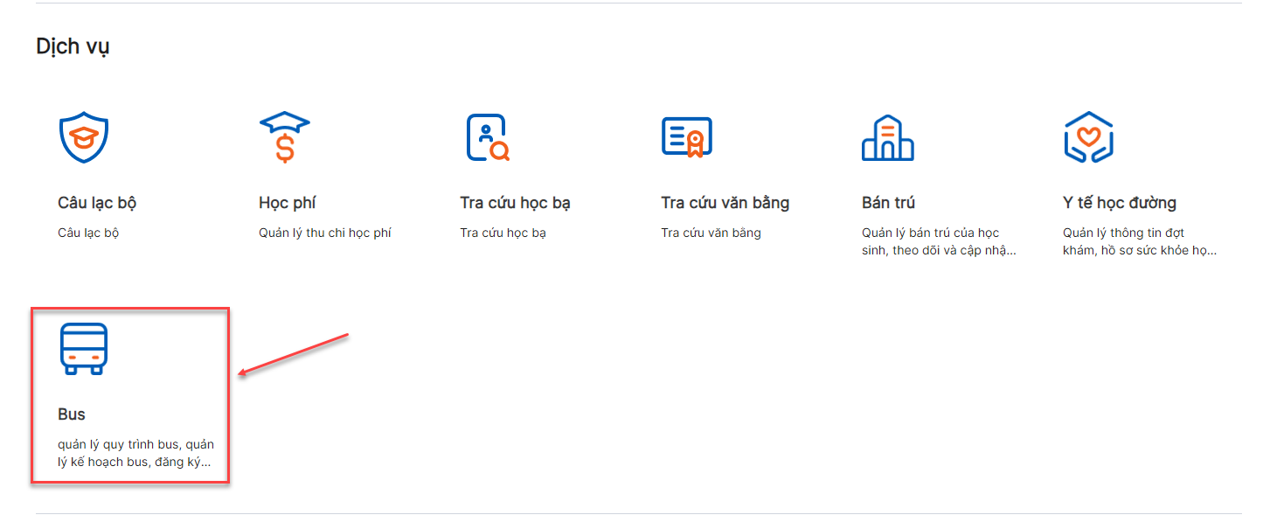This screenshot has width=1263, height=515.
Task: Open the Tra cứu học bạ search icon
Action: coord(487,137)
